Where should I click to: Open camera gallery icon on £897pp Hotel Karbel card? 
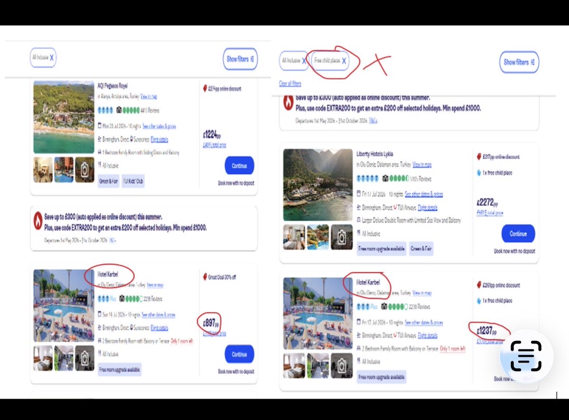click(x=85, y=358)
